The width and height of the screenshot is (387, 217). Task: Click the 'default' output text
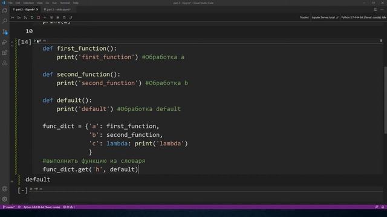point(37,180)
